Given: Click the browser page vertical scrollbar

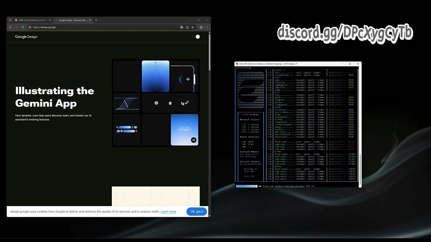Looking at the screenshot, I should (x=209, y=52).
